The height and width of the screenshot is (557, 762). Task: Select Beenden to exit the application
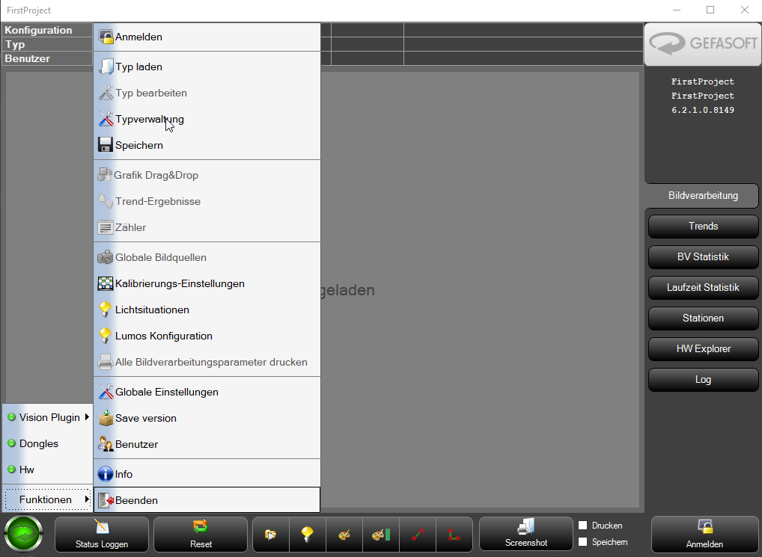pyautogui.click(x=207, y=500)
